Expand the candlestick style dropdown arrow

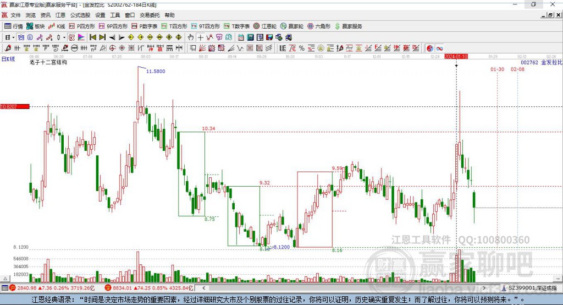(x=64, y=37)
